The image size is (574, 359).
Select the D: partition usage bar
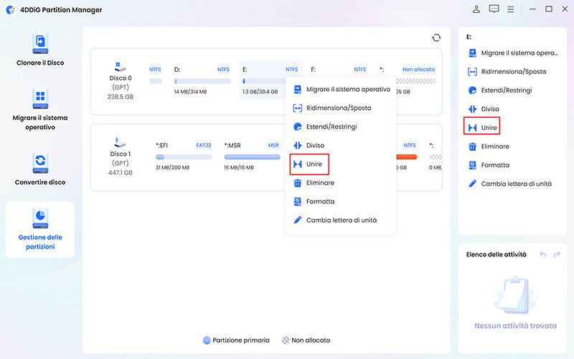(202, 81)
